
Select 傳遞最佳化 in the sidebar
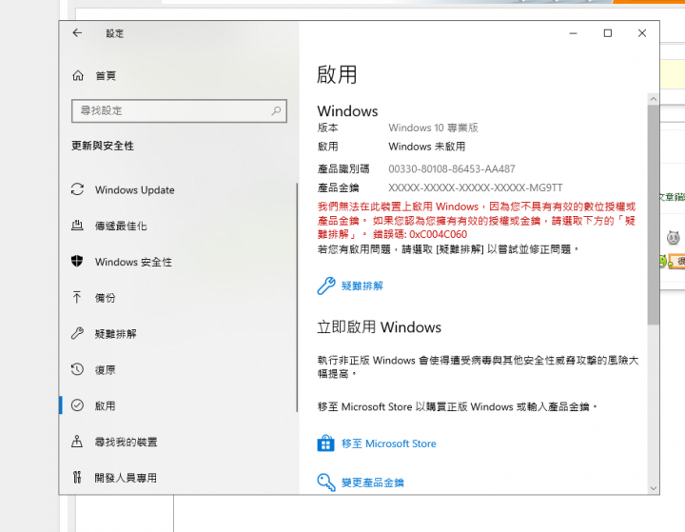tap(121, 226)
